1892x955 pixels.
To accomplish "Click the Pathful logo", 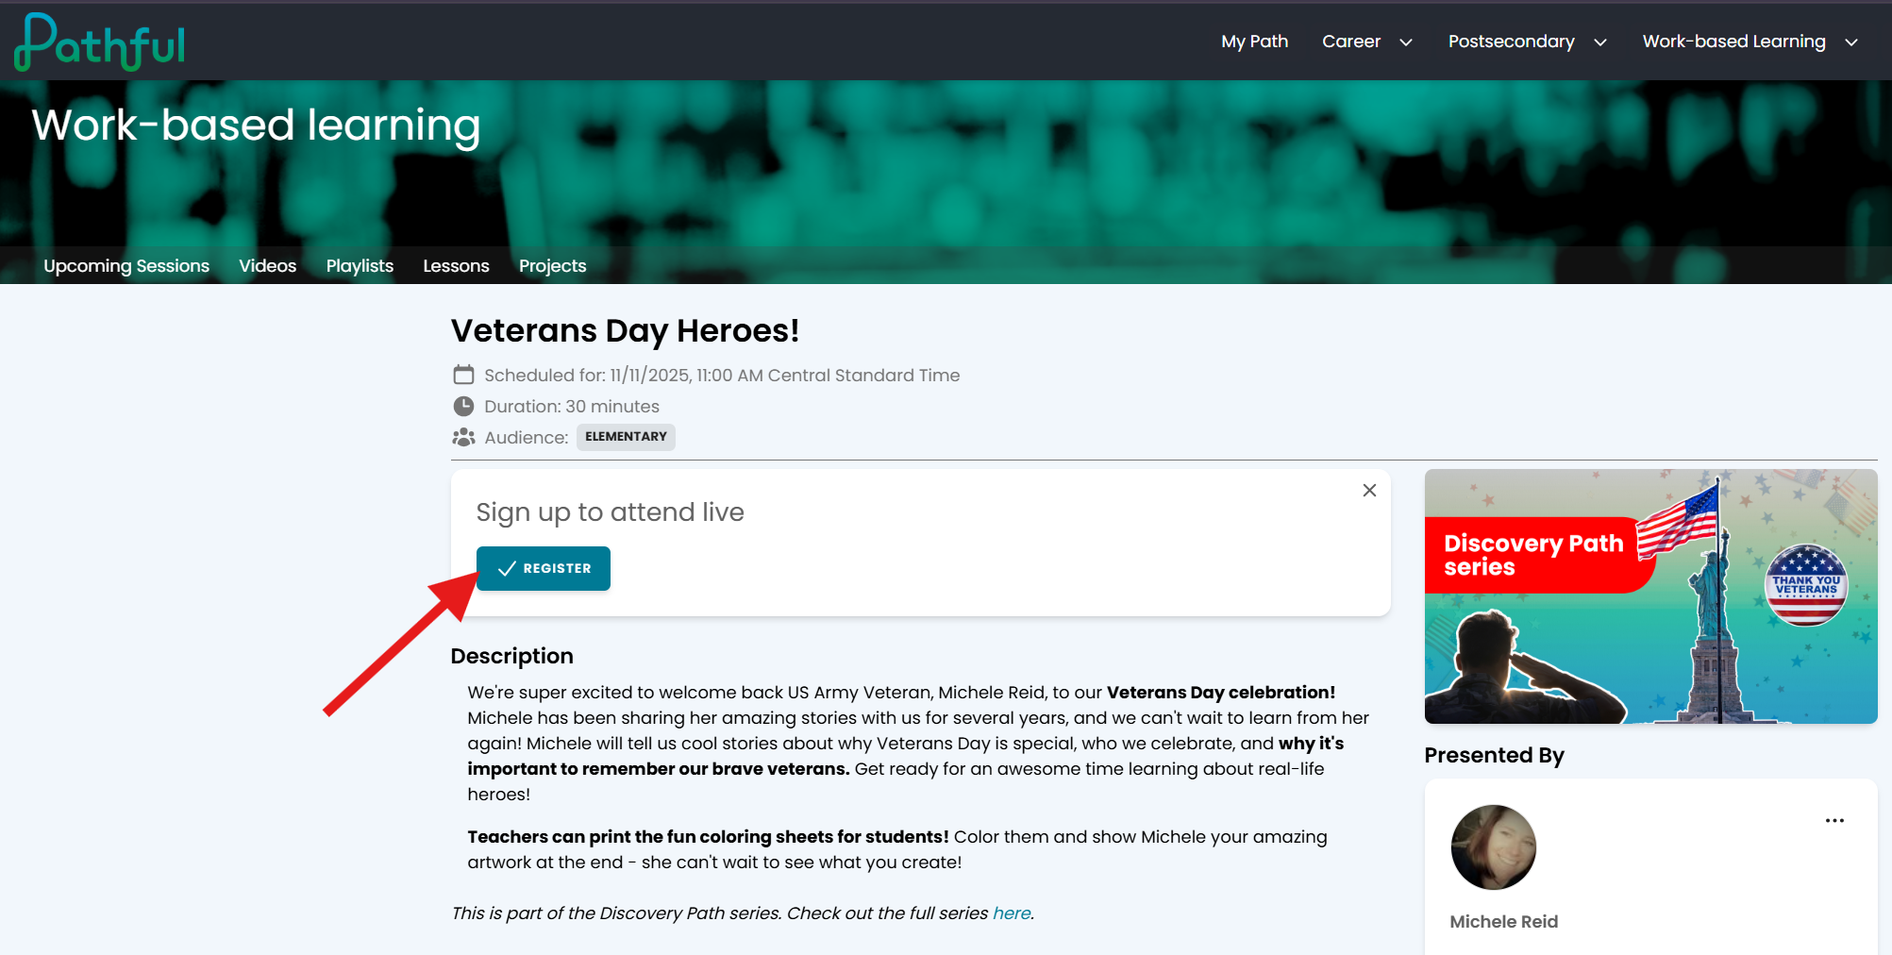I will coord(100,42).
